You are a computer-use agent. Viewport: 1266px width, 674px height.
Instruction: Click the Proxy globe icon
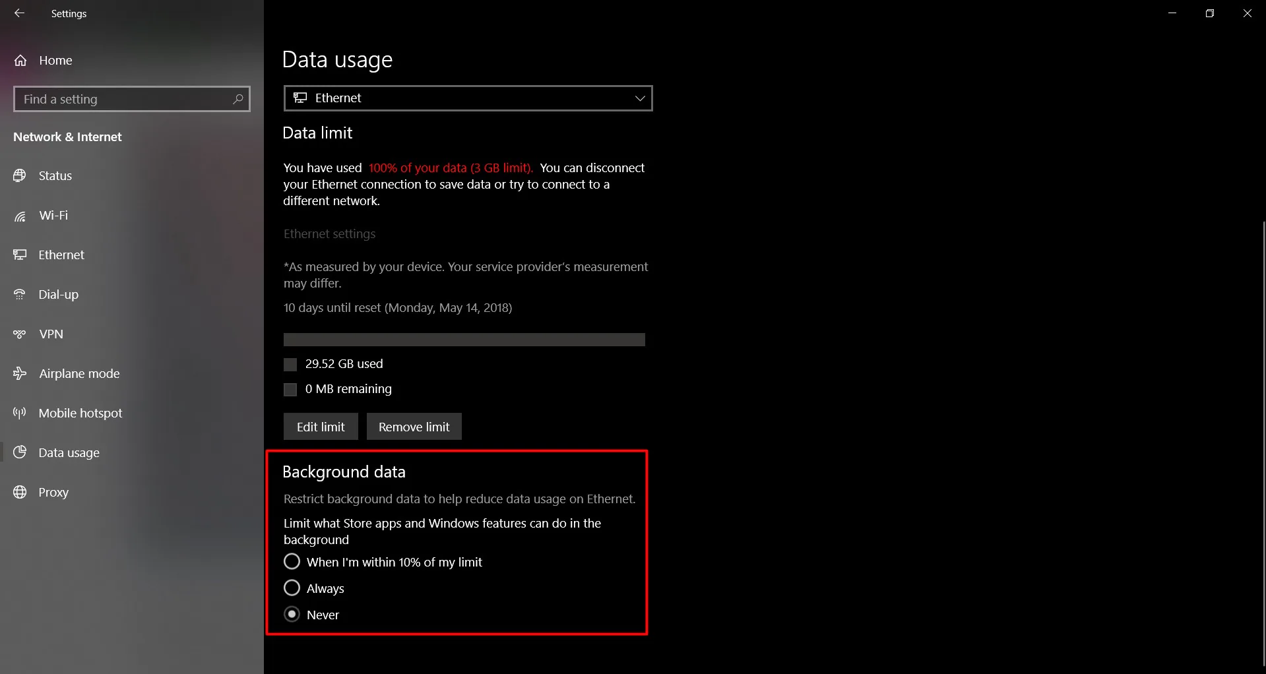[x=20, y=492]
